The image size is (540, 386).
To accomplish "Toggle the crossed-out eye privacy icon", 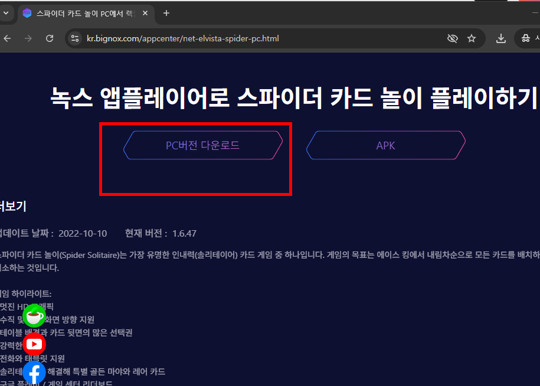I will [452, 38].
